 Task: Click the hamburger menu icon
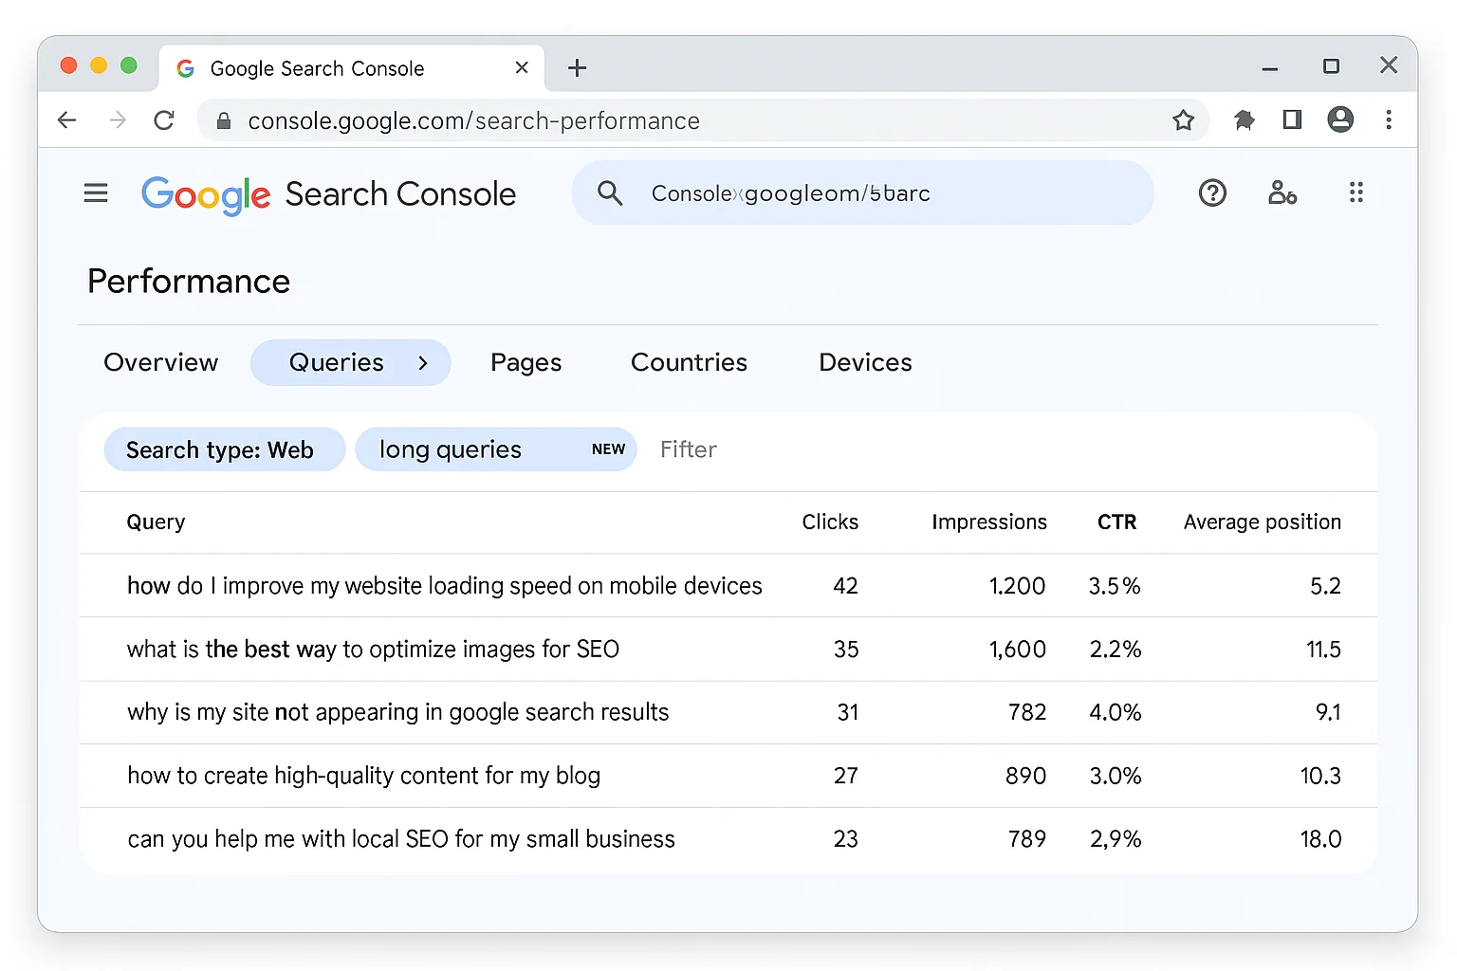96,192
